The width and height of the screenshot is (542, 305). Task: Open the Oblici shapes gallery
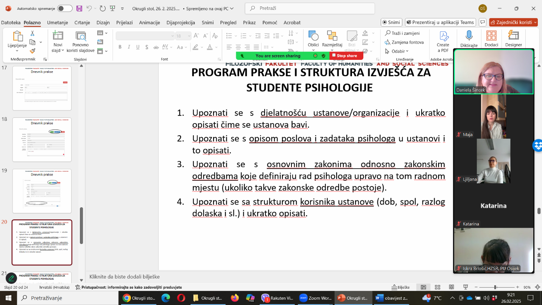click(313, 41)
